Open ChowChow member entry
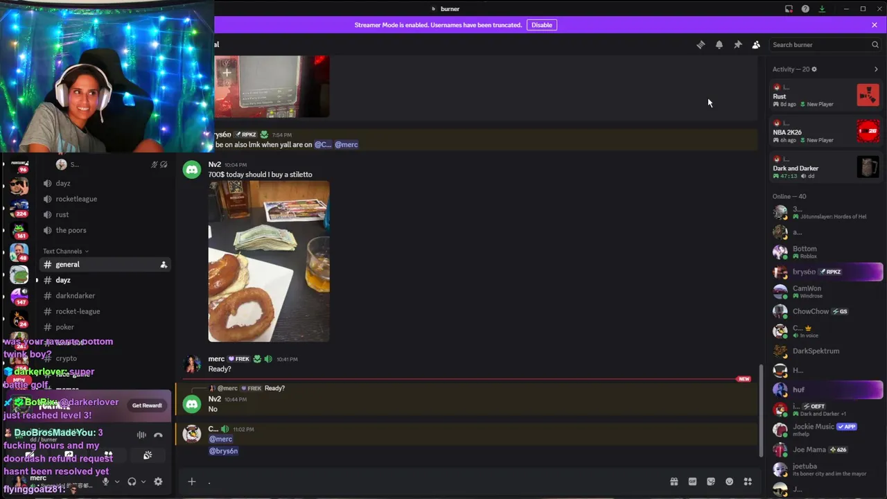This screenshot has width=887, height=499. [x=826, y=311]
